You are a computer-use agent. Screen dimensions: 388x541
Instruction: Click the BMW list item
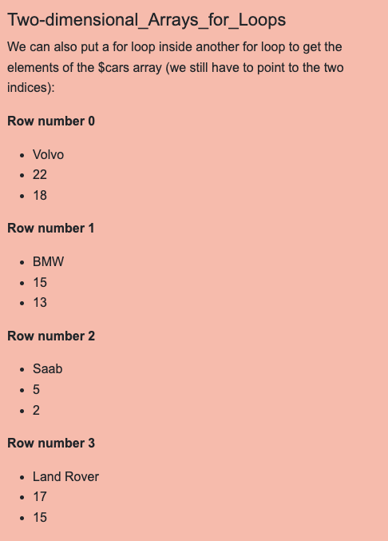pos(48,262)
